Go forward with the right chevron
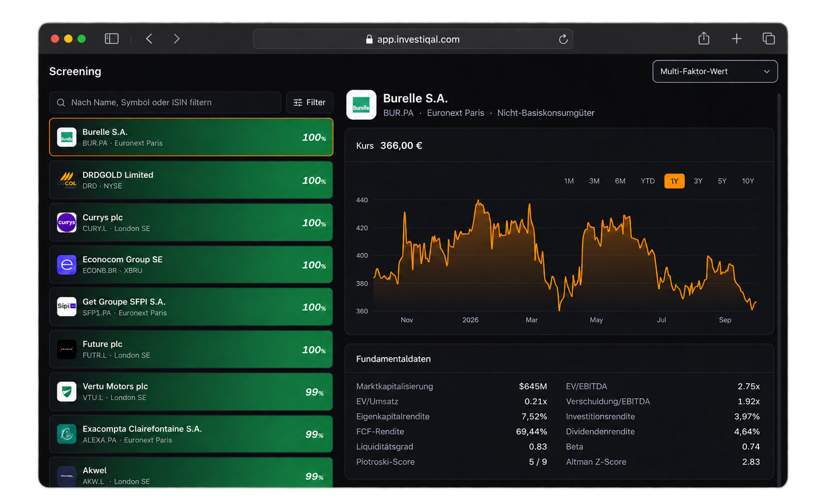825x500 pixels. click(177, 39)
